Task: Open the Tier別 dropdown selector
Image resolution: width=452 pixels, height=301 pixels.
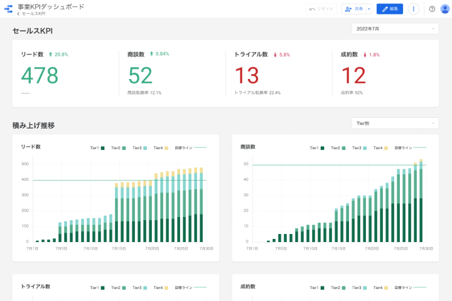Action: tap(395, 124)
